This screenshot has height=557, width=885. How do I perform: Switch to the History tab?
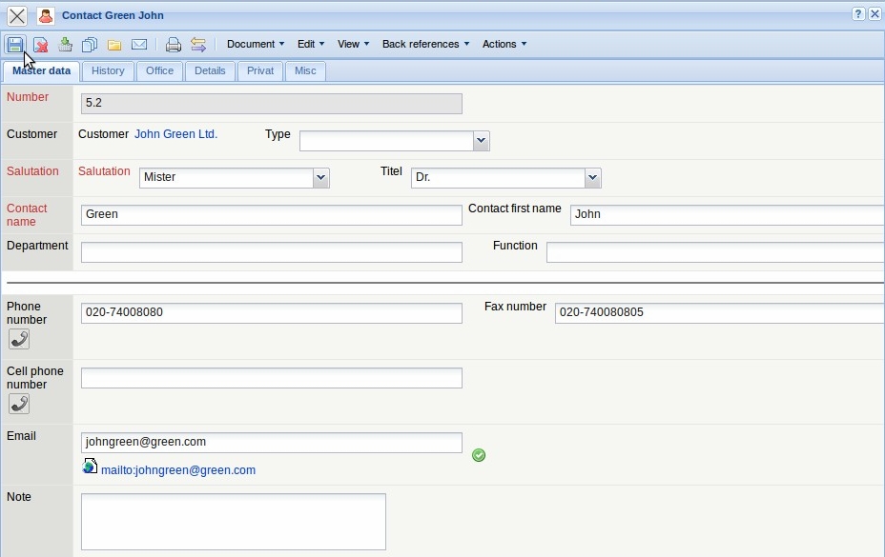pyautogui.click(x=108, y=70)
